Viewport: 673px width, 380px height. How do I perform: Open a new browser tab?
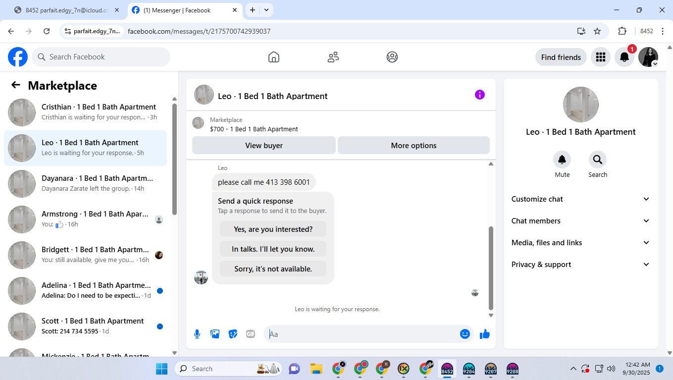coord(253,10)
